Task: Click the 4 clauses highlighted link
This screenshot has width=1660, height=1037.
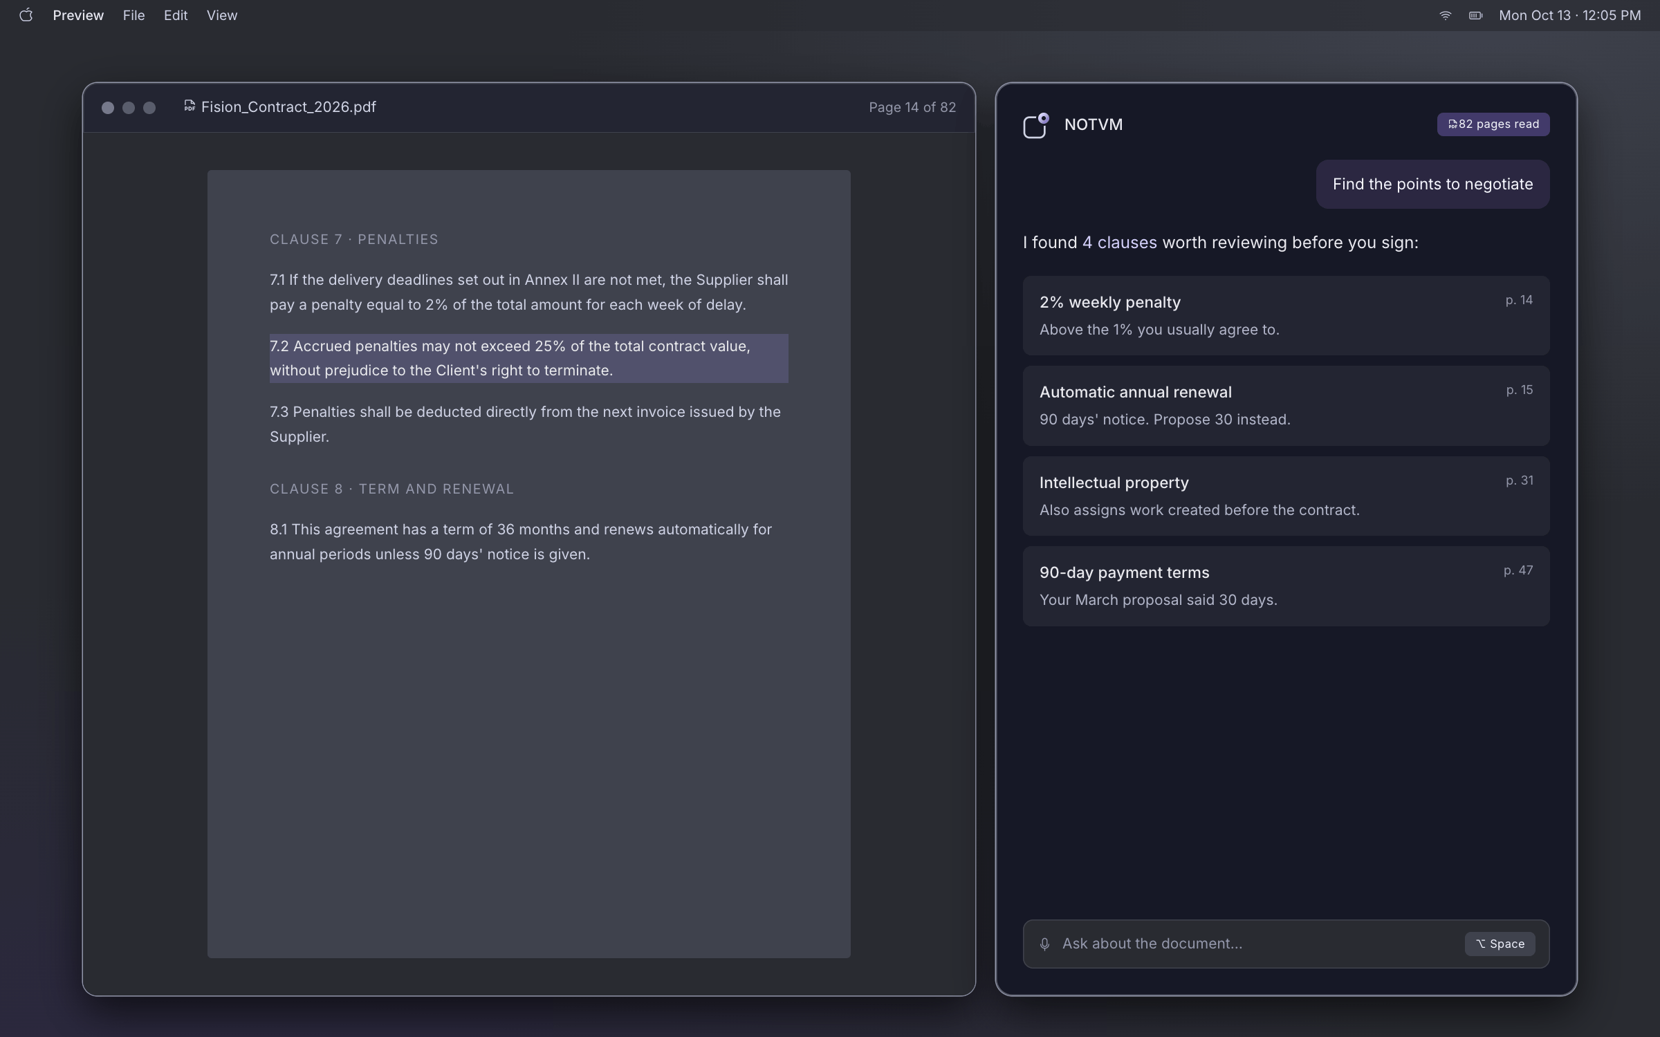Action: tap(1119, 243)
